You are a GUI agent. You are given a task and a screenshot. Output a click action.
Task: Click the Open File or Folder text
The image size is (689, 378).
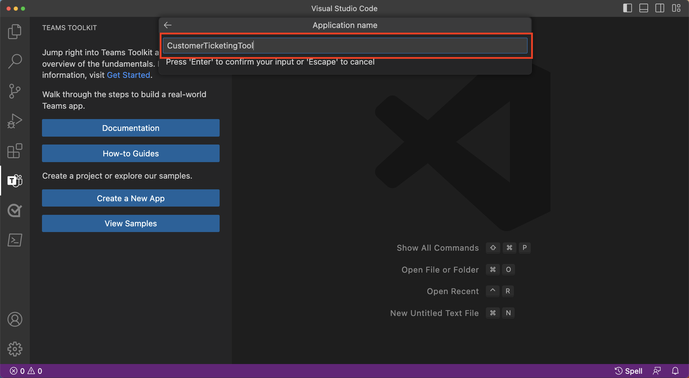tap(440, 270)
